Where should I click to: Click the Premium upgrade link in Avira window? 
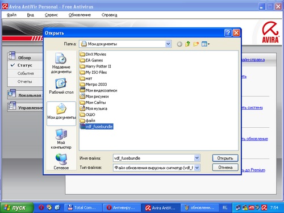253,170
